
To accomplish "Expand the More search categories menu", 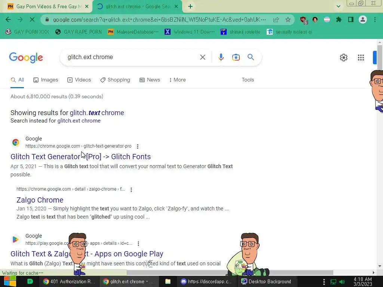I will coord(177,80).
